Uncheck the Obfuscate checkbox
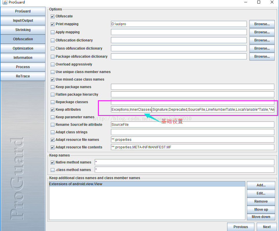 52,16
